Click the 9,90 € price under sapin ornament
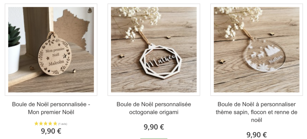Viewport: 307px width, 139px height. [257, 135]
